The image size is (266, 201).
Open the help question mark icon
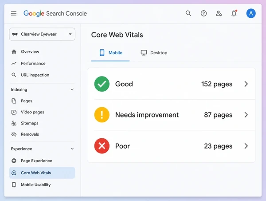203,13
